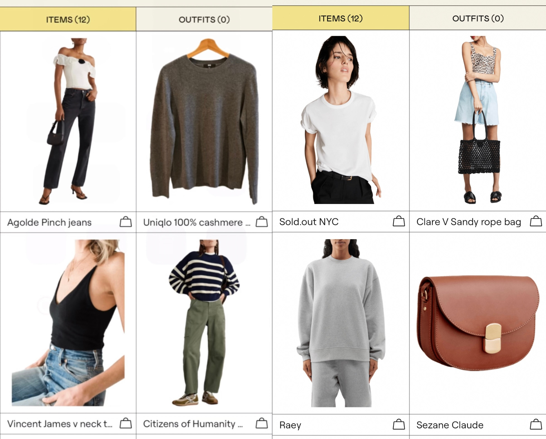Switch to the left ITEMS (12) tab

68,19
